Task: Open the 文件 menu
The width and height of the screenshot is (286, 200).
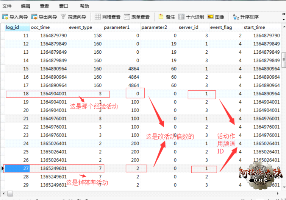Action: coord(7,6)
